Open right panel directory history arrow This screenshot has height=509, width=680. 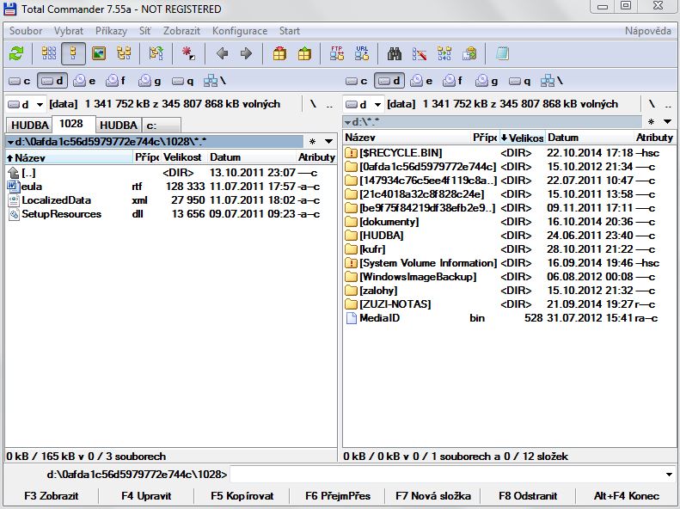coord(667,122)
